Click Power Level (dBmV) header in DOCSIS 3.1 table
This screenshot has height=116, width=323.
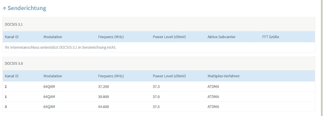click(169, 37)
